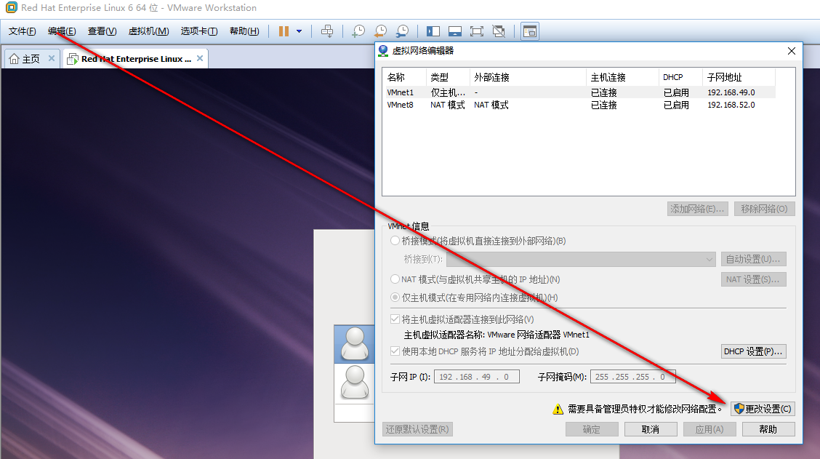Switch to the 主页 tab
The width and height of the screenshot is (820, 459).
click(x=31, y=59)
